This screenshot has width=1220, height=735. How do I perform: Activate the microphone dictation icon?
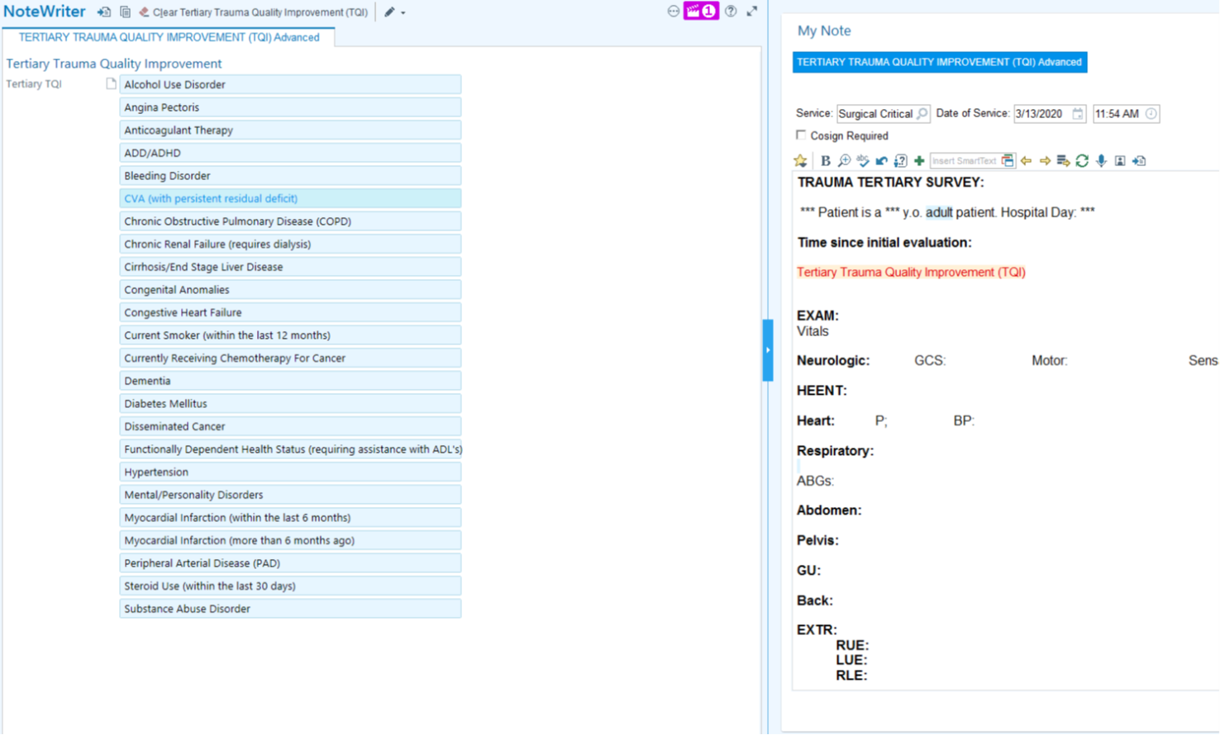[x=1101, y=161]
